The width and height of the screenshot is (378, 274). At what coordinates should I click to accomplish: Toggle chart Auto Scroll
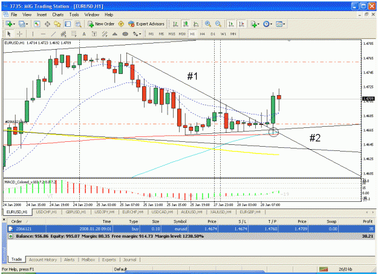231,24
